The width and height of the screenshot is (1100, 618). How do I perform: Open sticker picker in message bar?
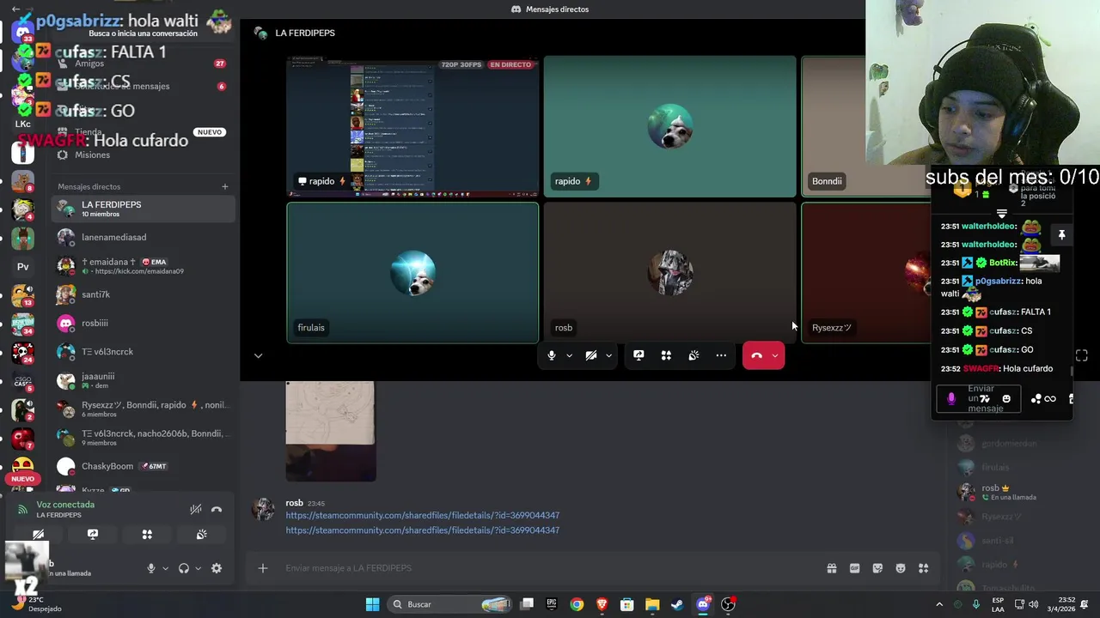tap(877, 568)
